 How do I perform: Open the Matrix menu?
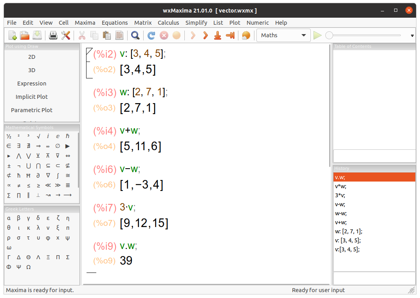[x=143, y=22]
